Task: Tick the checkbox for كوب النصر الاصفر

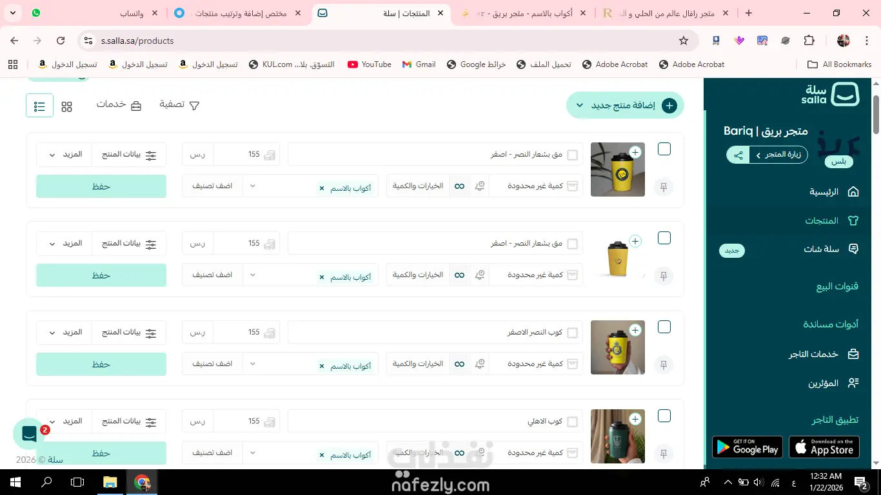Action: tap(664, 327)
